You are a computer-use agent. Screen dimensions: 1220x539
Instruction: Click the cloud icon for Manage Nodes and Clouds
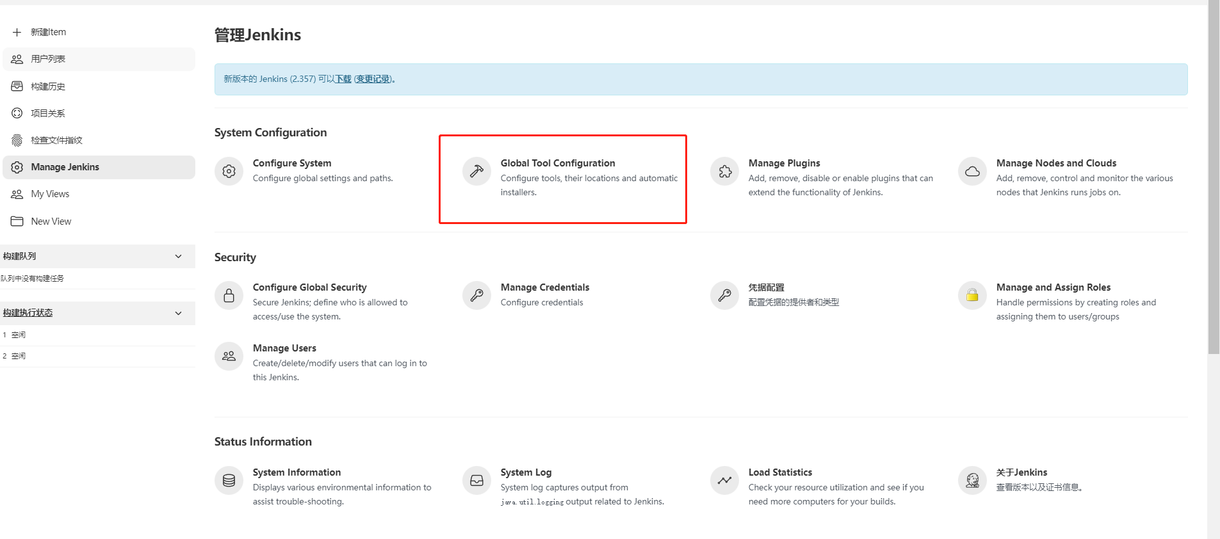pos(973,172)
